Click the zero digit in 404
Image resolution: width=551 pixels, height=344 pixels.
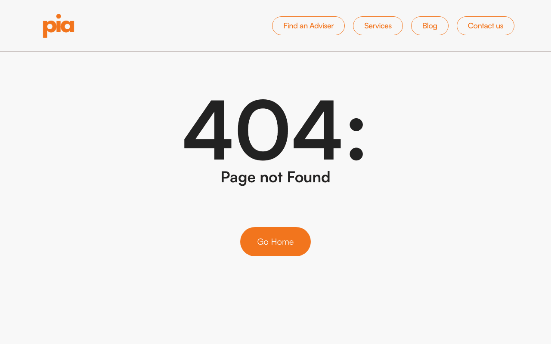point(262,130)
